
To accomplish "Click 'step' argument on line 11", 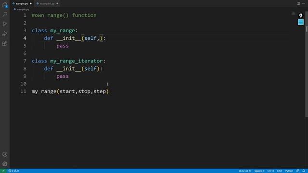I will (x=100, y=91).
